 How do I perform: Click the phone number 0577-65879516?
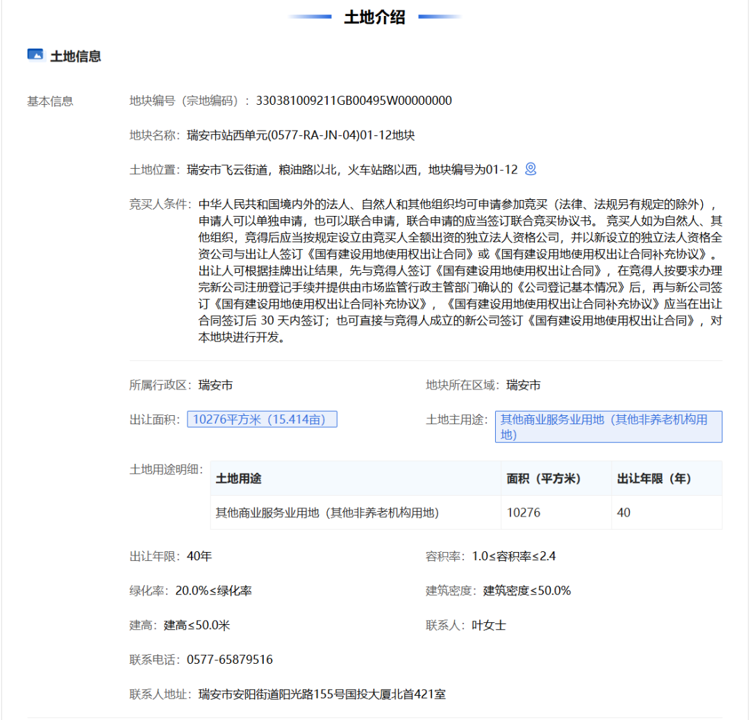coord(230,660)
